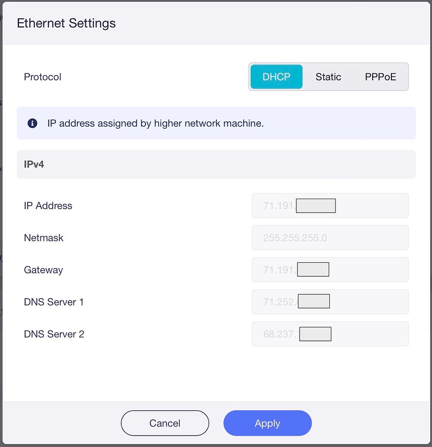Choose the PPPoE protocol option
432x447 pixels.
point(380,77)
